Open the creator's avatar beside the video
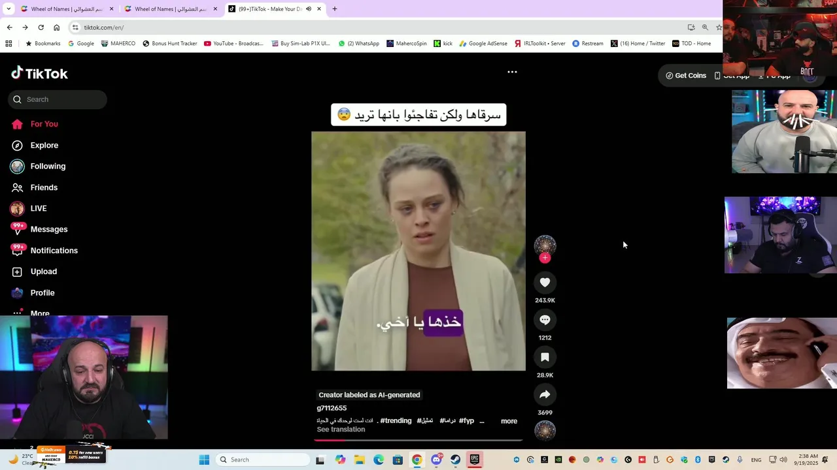 (x=545, y=245)
